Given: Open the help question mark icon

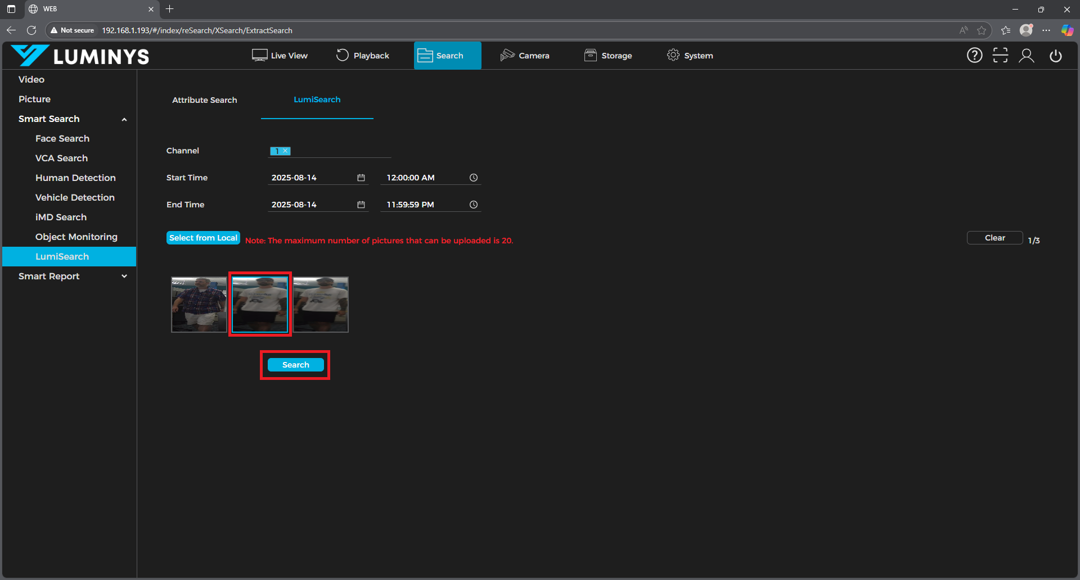Looking at the screenshot, I should (974, 55).
